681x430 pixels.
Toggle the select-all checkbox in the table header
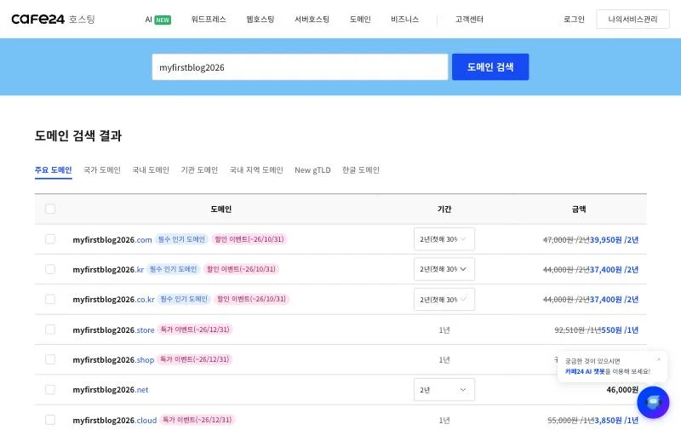(50, 209)
